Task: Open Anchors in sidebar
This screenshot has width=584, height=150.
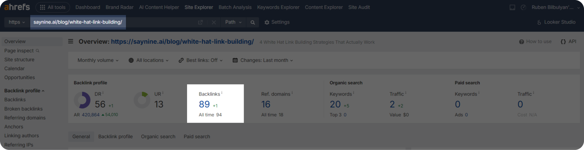Action: 14,127
